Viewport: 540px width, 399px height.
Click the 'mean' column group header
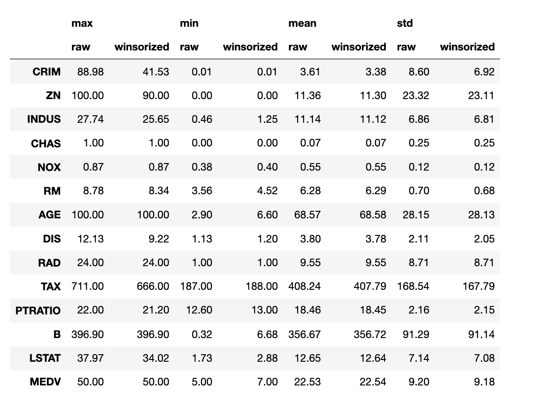click(x=302, y=24)
